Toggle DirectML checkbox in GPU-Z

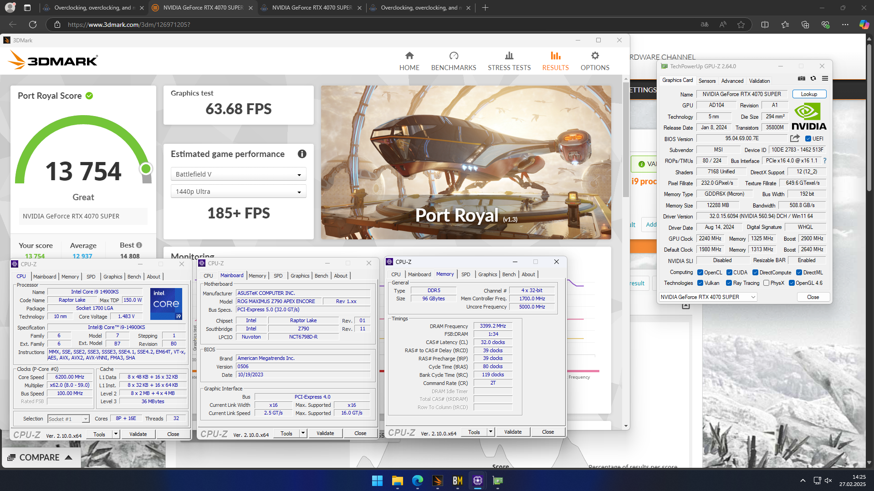click(799, 273)
